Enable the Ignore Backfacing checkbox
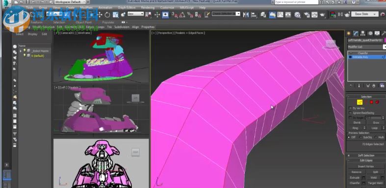This screenshot has height=188, width=386. point(350,113)
